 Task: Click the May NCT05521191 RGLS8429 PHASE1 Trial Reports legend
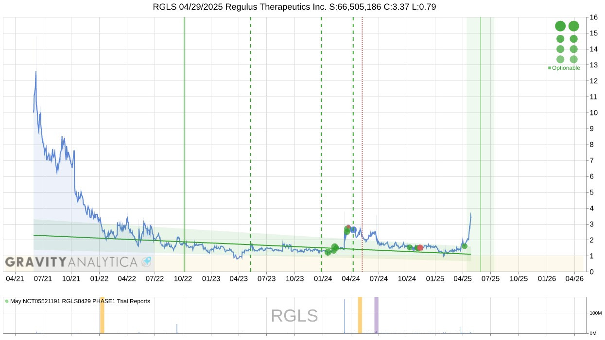click(80, 301)
